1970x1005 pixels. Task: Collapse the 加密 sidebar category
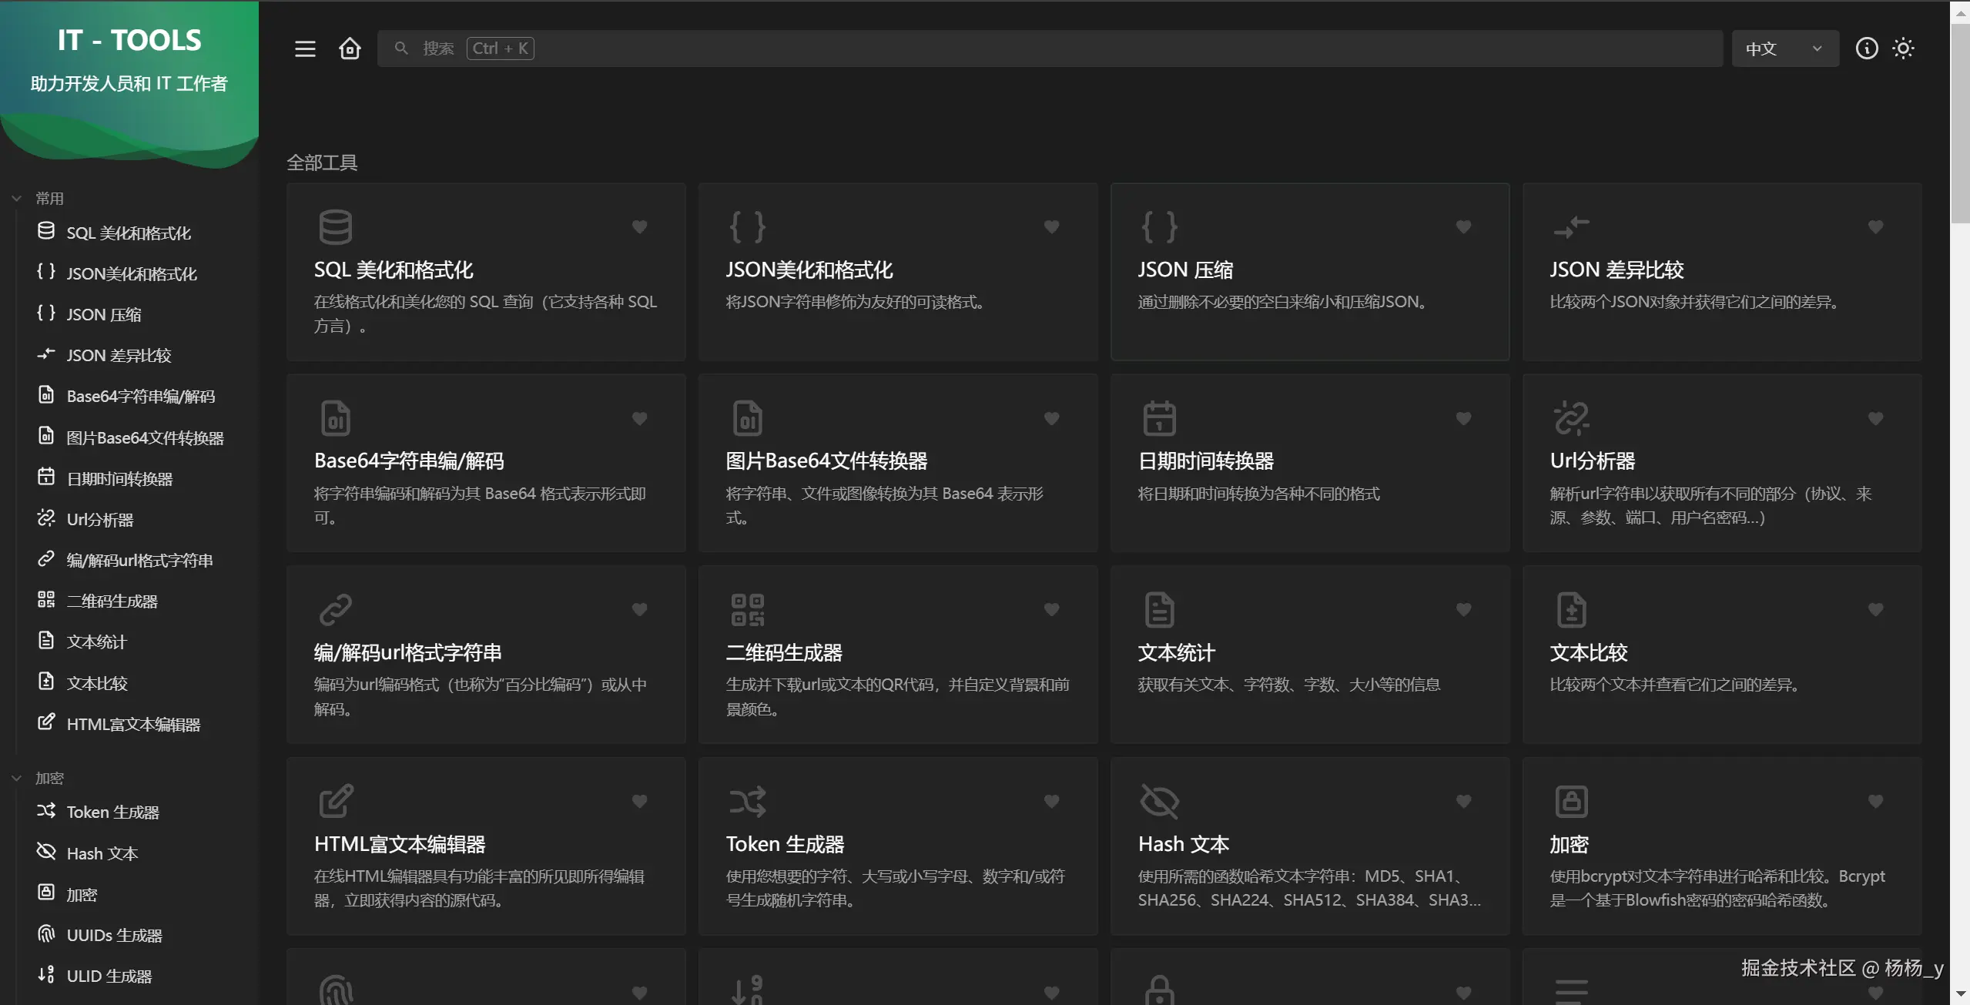39,778
